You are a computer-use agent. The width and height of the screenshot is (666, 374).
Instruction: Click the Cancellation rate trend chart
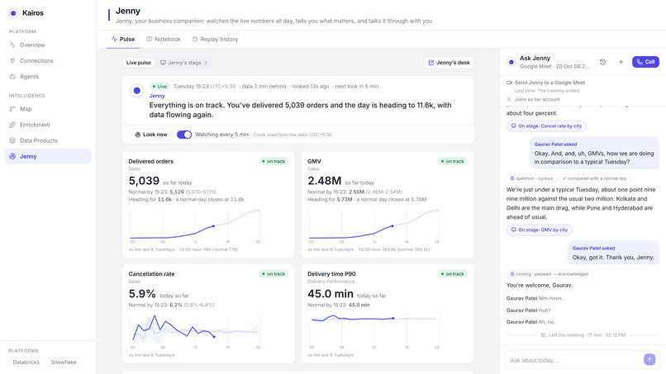pos(195,330)
